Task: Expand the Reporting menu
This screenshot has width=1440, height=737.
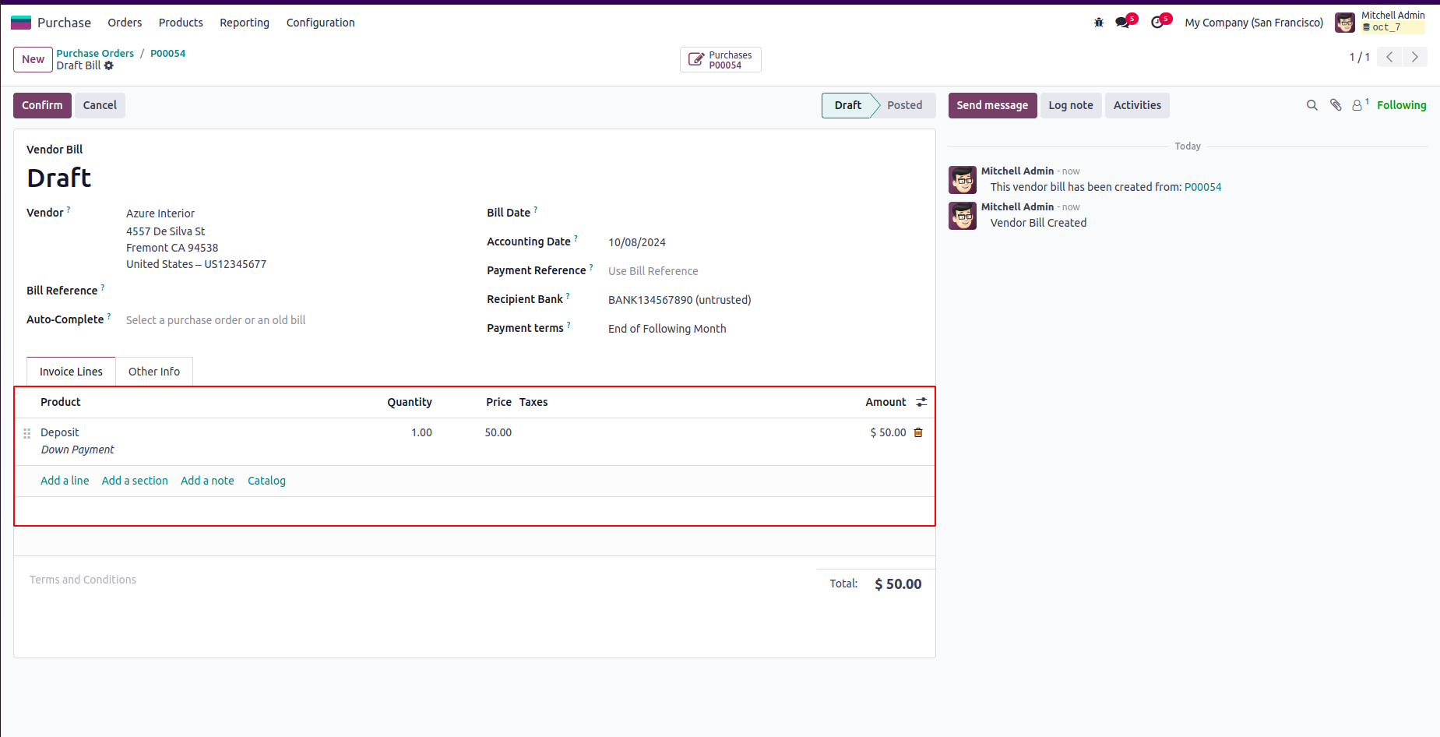Action: (245, 23)
